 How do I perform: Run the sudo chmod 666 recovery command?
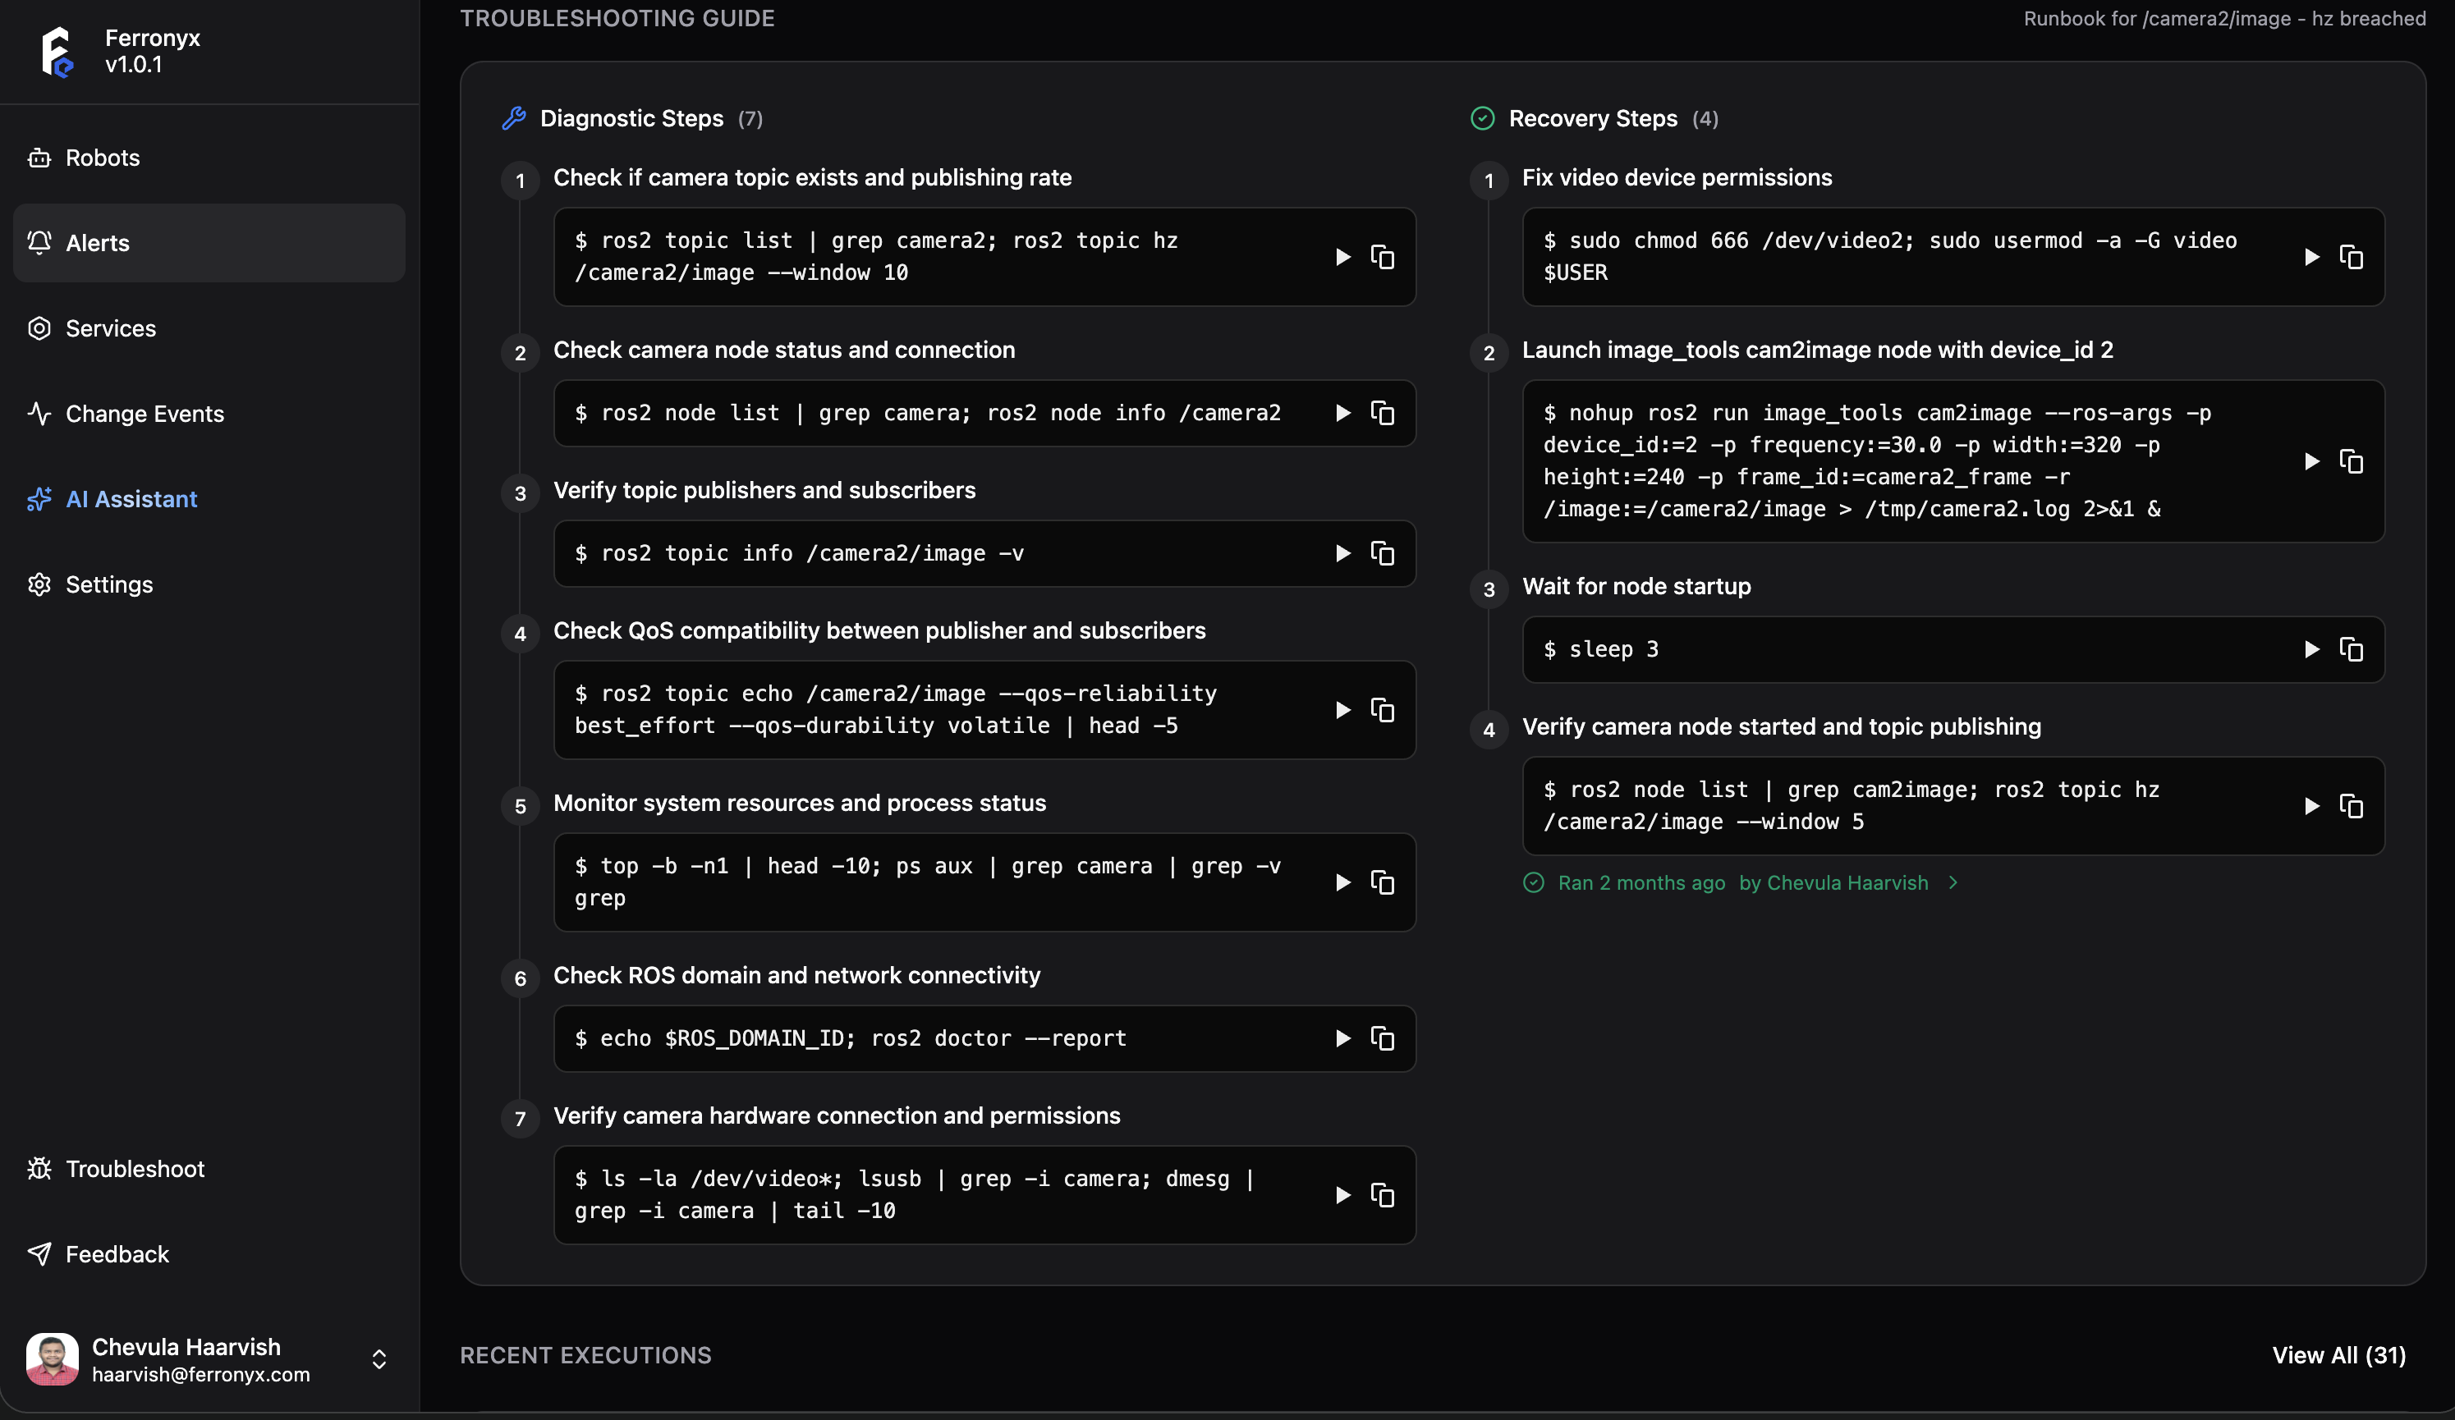click(x=2310, y=257)
